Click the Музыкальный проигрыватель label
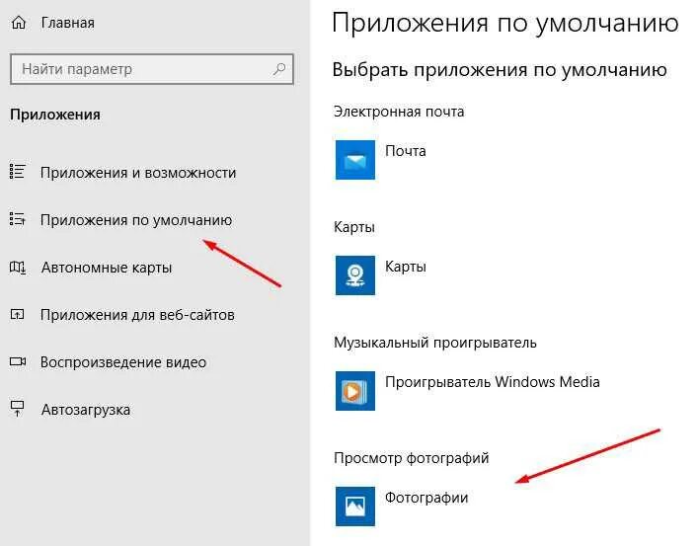 tap(435, 343)
